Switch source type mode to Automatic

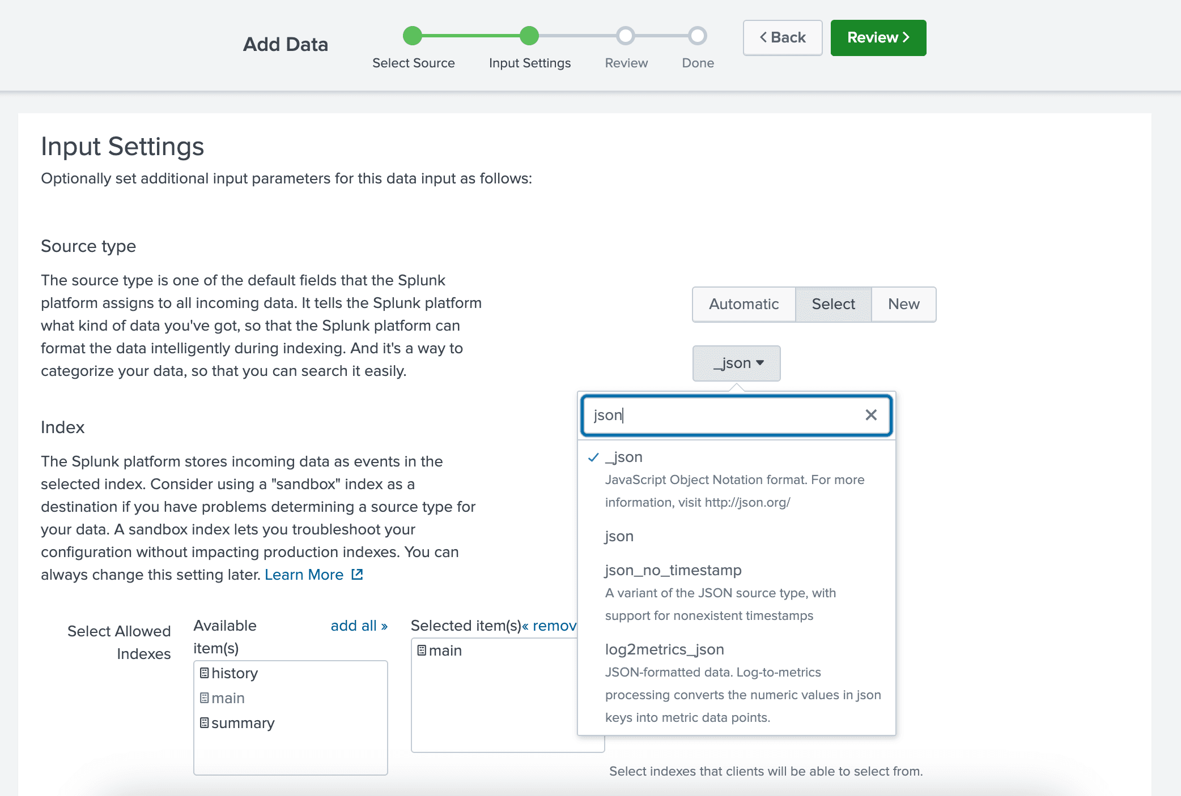tap(744, 304)
